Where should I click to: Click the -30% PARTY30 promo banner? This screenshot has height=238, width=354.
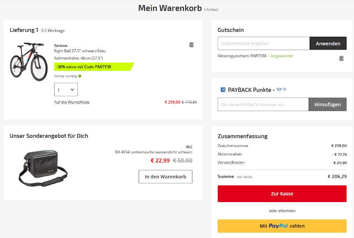click(x=93, y=67)
